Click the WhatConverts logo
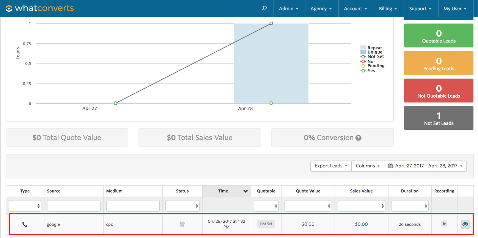 (x=39, y=8)
